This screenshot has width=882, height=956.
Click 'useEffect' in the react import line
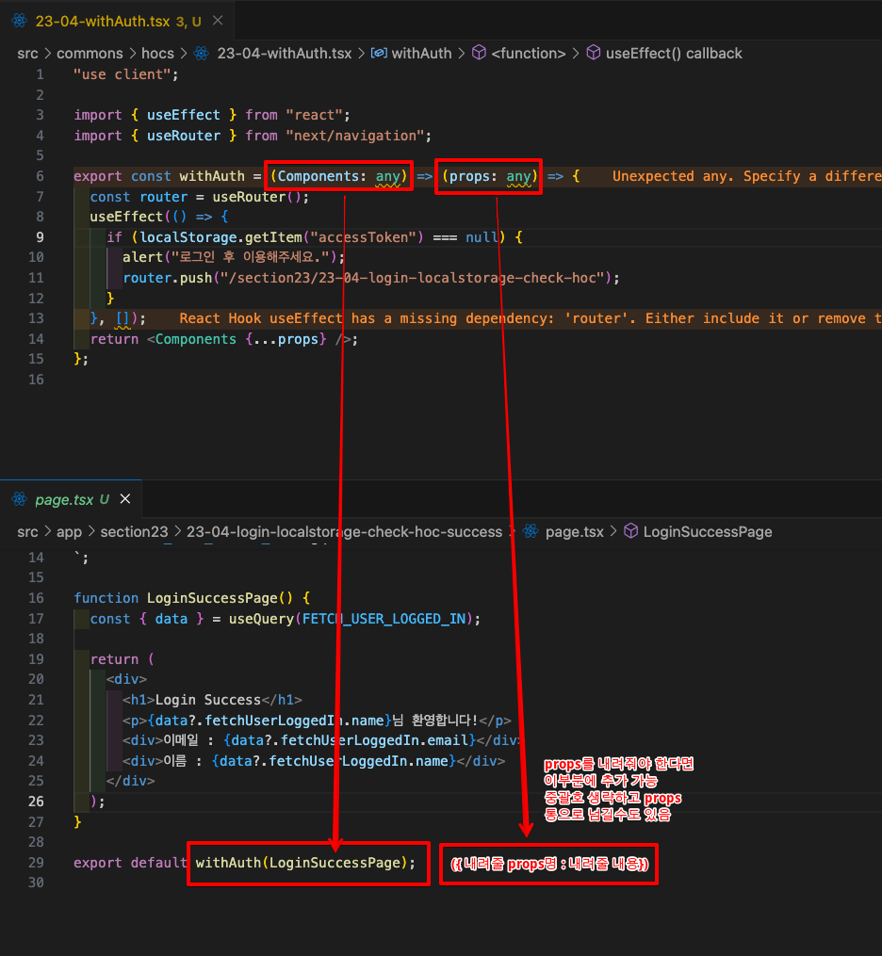coord(183,115)
